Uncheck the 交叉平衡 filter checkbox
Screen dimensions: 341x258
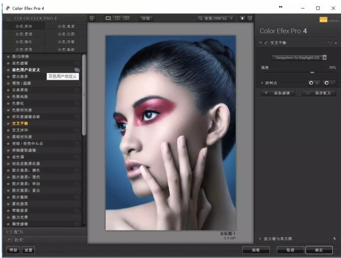tap(265, 42)
